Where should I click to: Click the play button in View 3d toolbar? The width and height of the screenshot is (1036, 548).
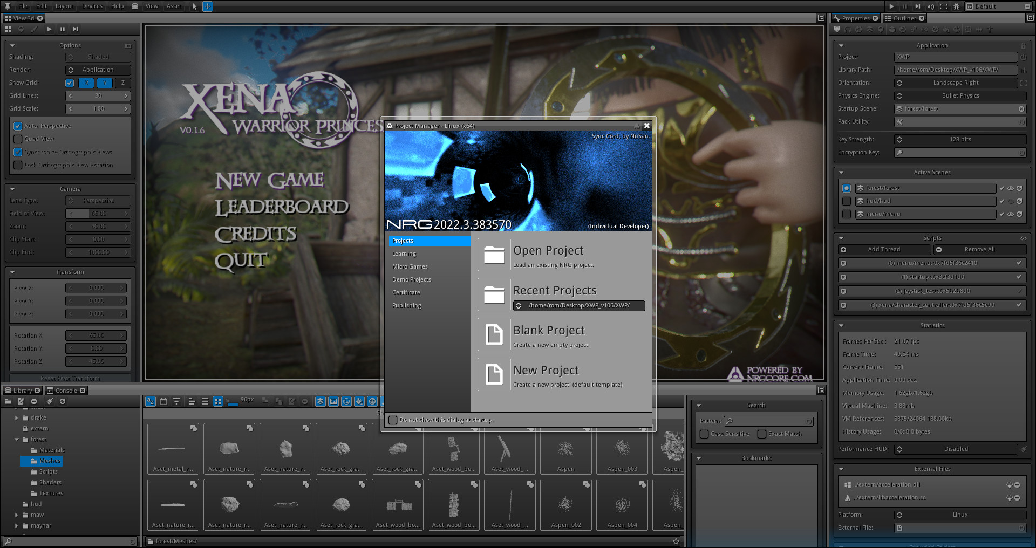(x=49, y=29)
